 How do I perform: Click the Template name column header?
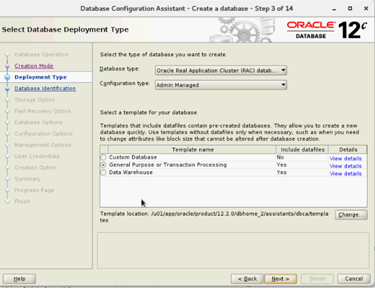point(192,150)
